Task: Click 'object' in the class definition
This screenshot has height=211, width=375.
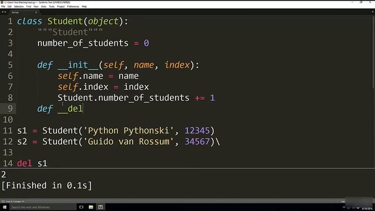Action: (103, 22)
